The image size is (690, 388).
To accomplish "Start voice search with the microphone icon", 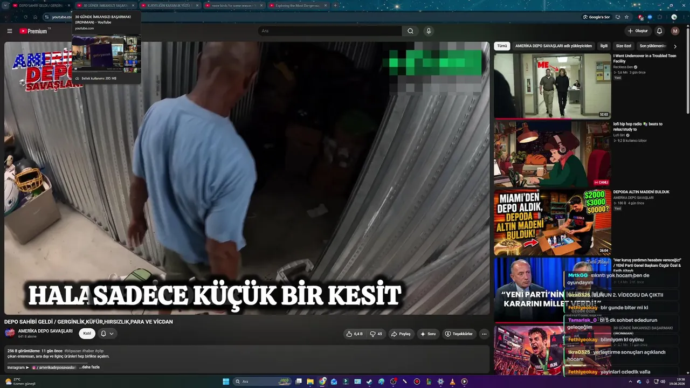I will point(429,31).
